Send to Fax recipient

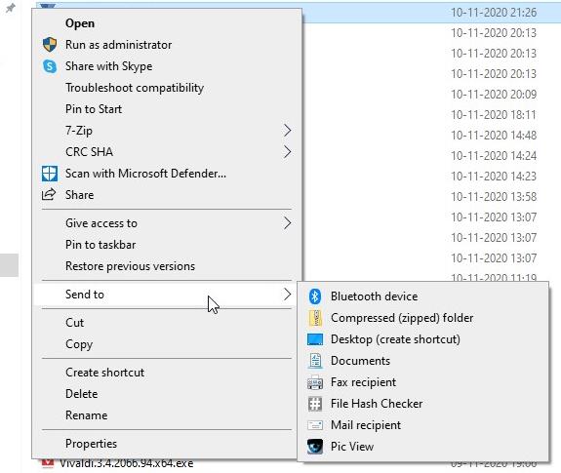tap(422, 382)
